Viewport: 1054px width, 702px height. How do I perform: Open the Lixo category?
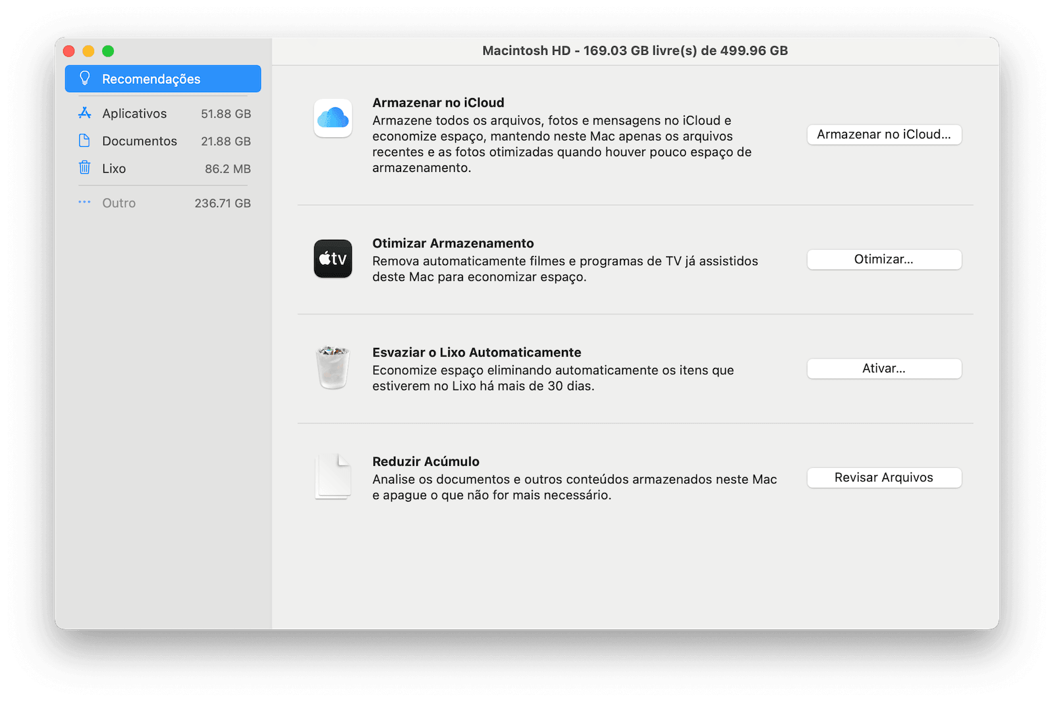(x=163, y=169)
